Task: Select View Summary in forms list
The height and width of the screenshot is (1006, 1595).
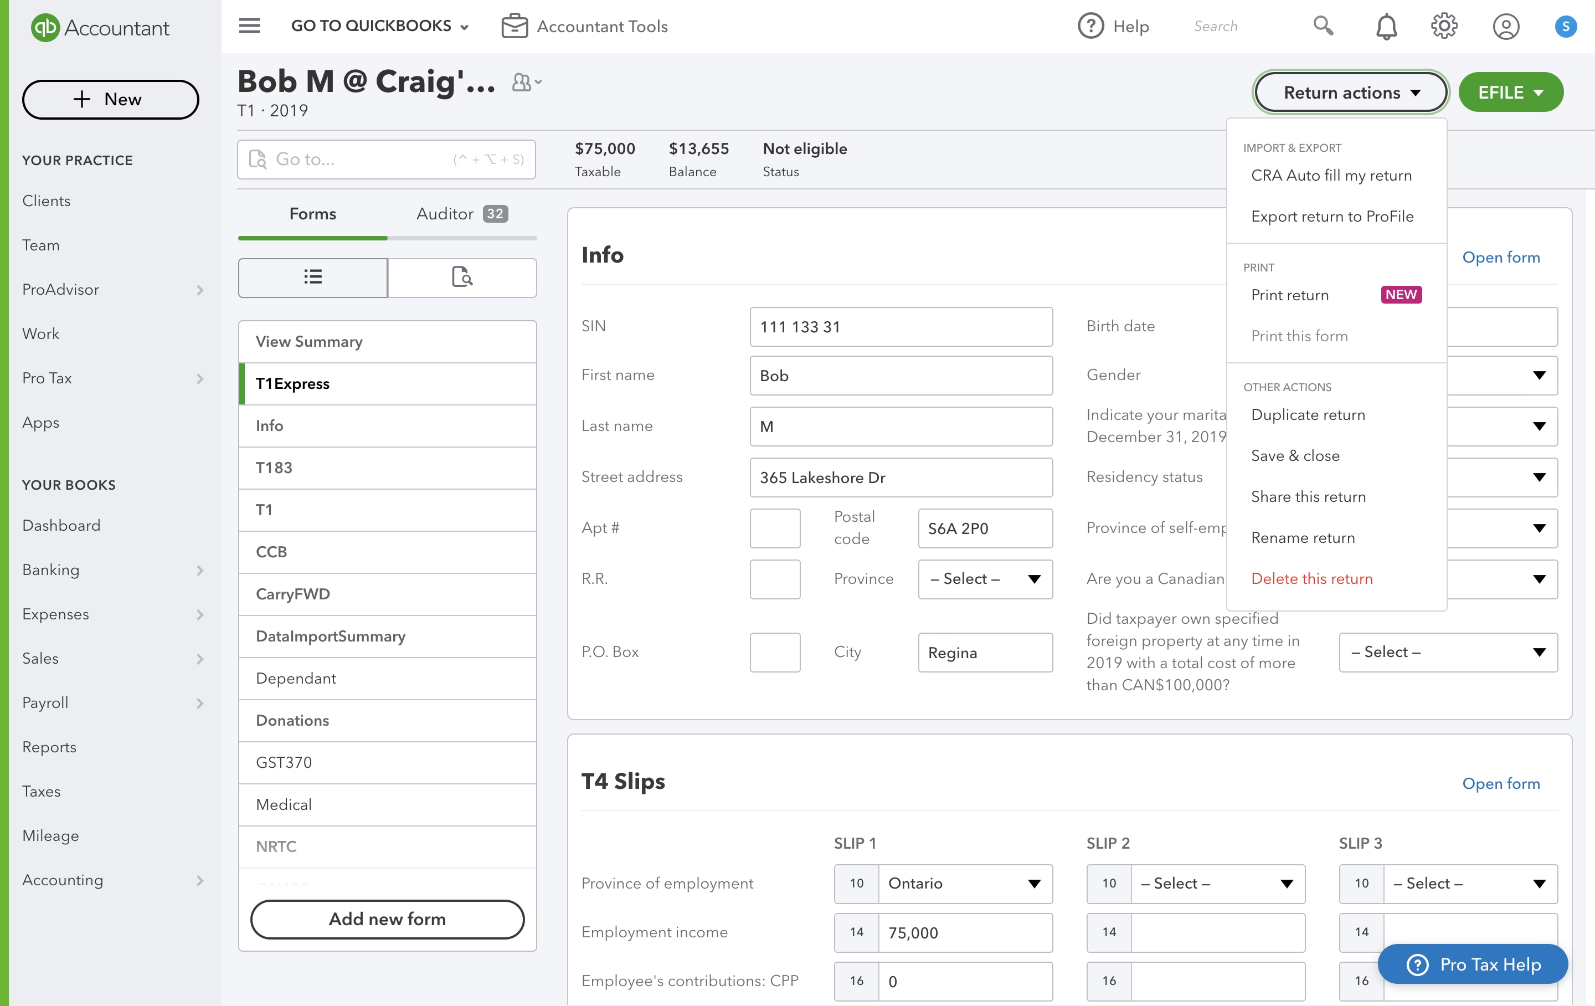Action: (x=388, y=341)
